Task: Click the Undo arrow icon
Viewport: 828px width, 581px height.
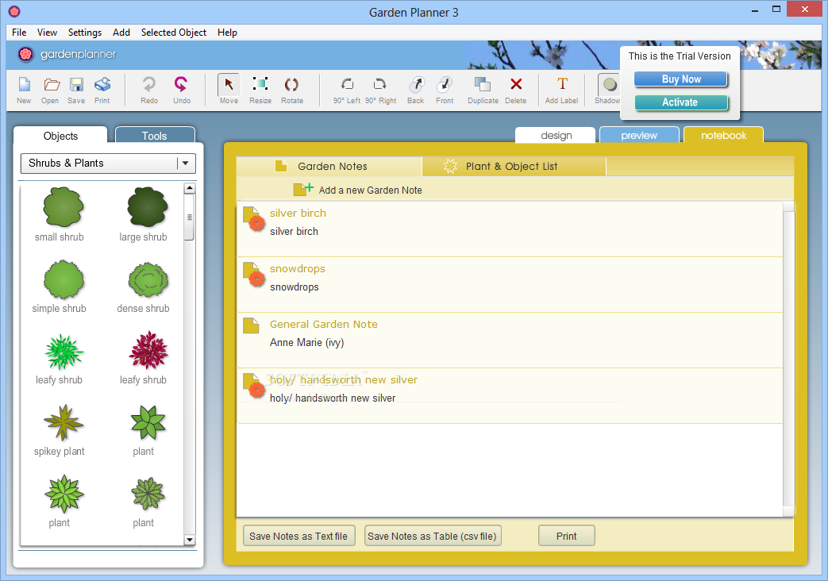Action: point(181,84)
